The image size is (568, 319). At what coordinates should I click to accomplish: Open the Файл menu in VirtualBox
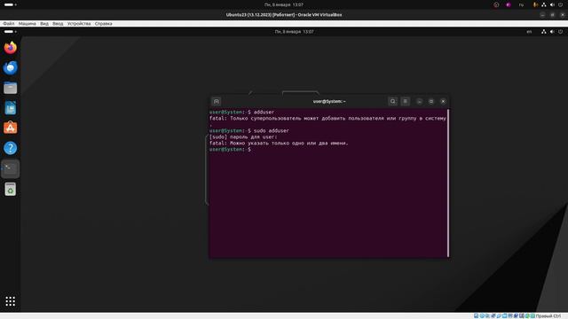click(x=9, y=24)
